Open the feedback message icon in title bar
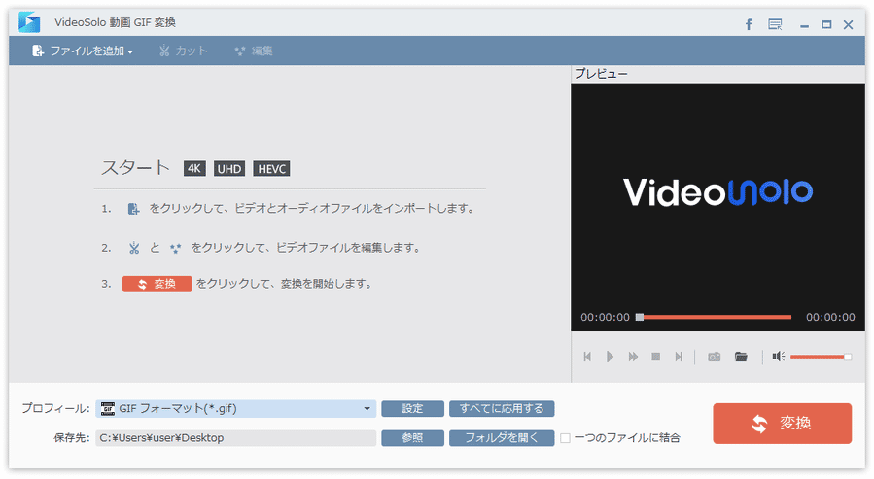 click(x=775, y=24)
